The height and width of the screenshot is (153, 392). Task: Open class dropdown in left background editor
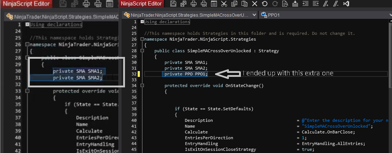[x=62, y=17]
